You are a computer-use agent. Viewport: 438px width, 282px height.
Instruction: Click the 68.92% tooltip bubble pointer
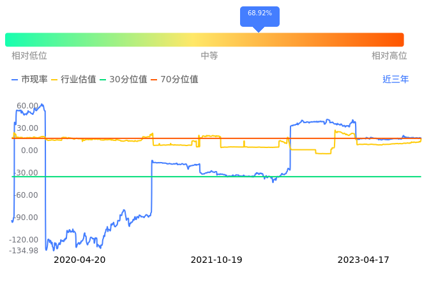point(259,29)
